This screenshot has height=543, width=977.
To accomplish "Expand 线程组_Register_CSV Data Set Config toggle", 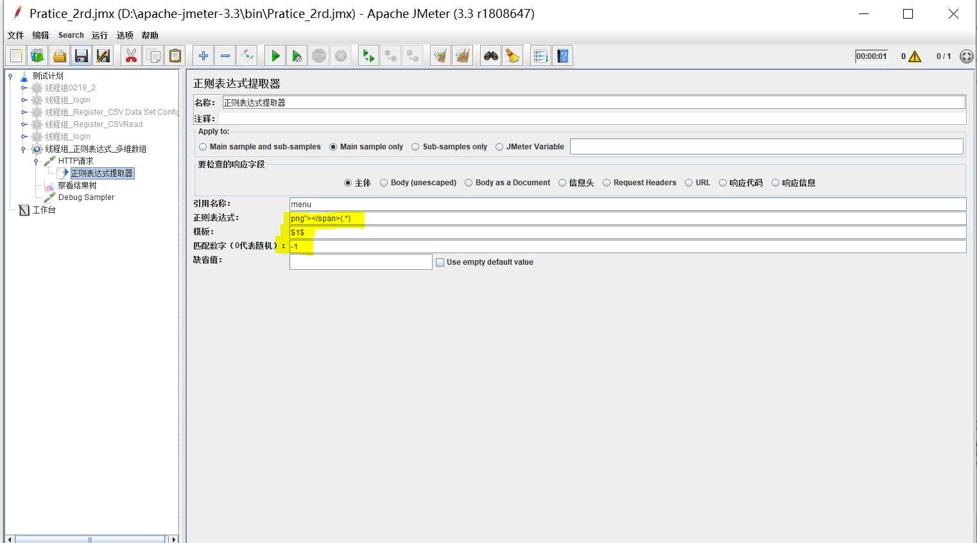I will 24,112.
